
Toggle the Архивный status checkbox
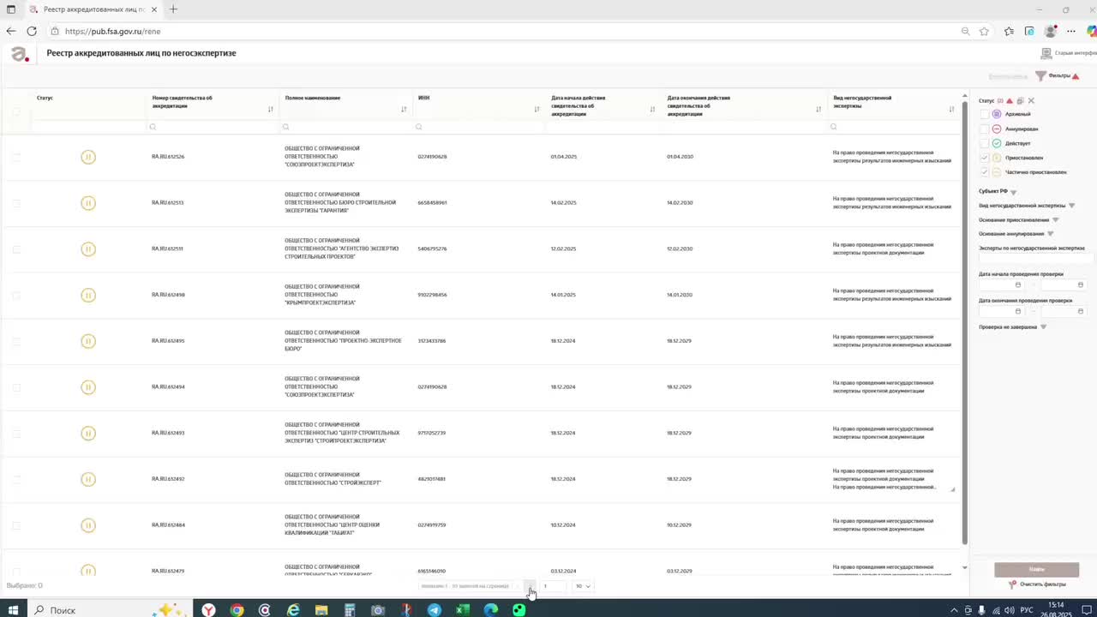click(984, 114)
